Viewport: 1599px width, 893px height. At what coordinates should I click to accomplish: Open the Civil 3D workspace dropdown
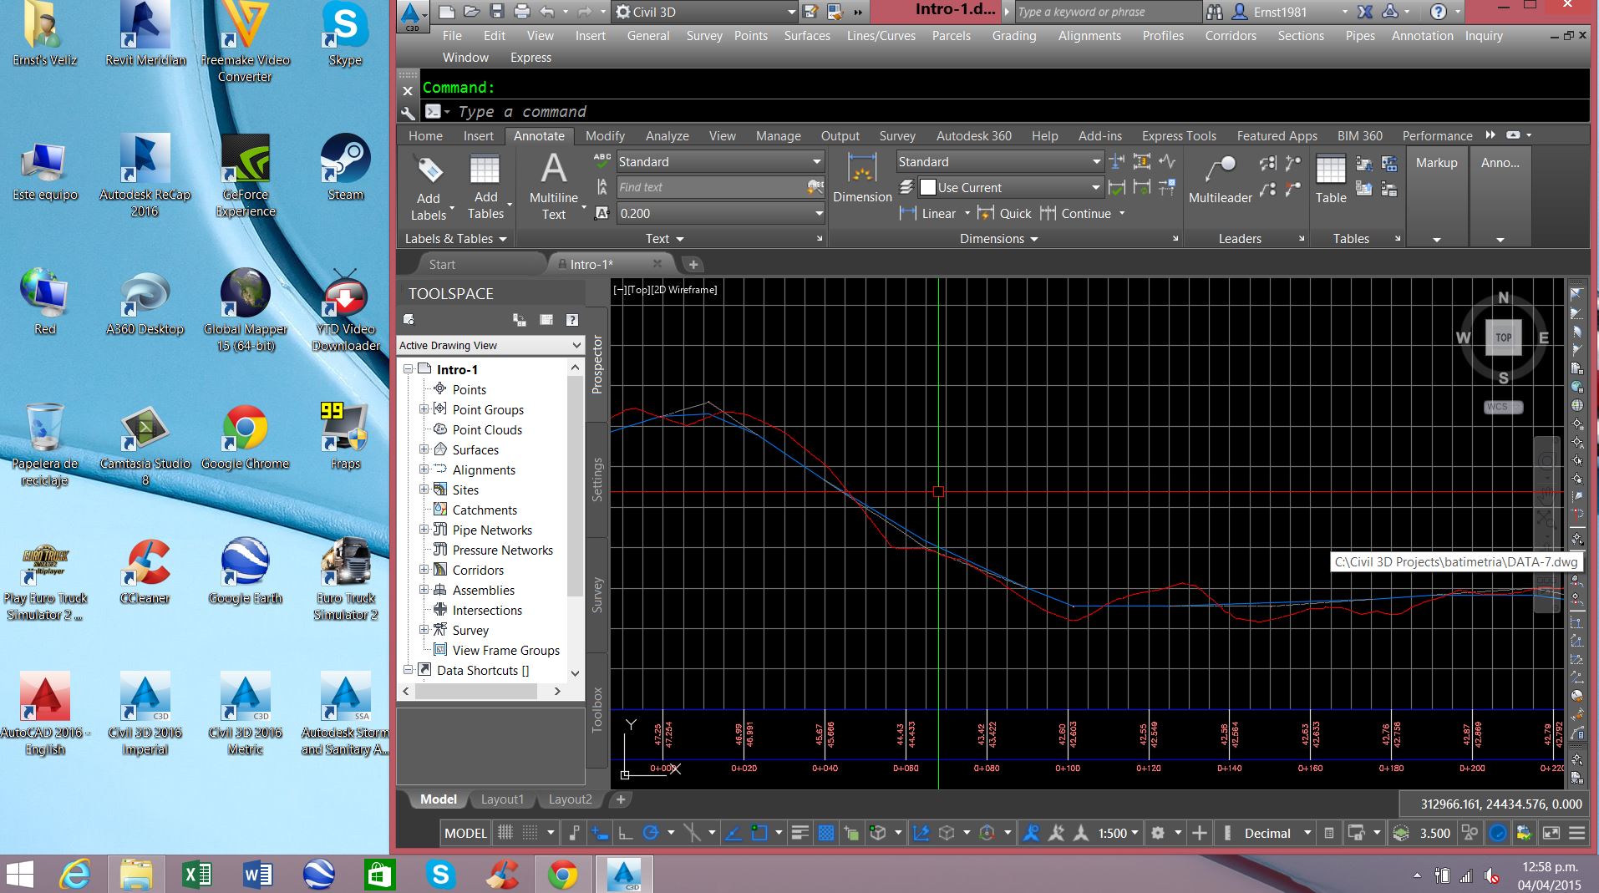coord(706,12)
